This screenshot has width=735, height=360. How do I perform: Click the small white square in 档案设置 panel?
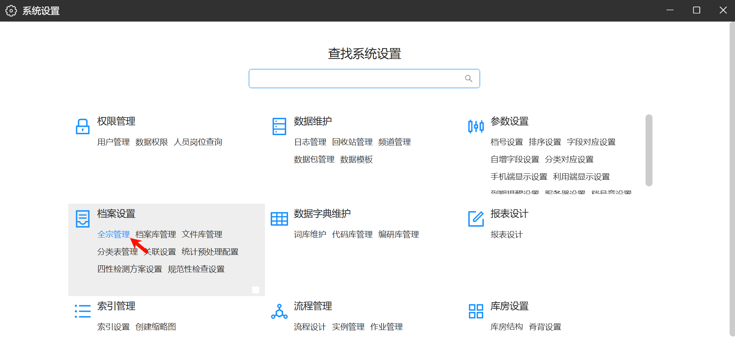(x=256, y=290)
